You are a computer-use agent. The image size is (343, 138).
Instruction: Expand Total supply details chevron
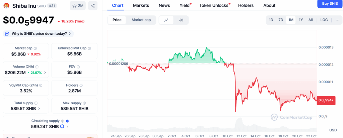39,109
